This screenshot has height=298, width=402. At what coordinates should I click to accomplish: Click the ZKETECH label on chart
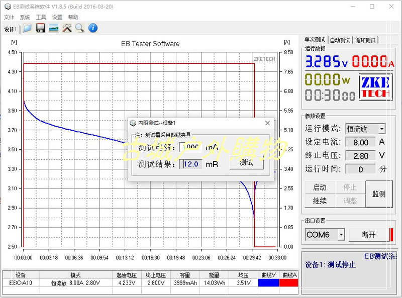(264, 59)
